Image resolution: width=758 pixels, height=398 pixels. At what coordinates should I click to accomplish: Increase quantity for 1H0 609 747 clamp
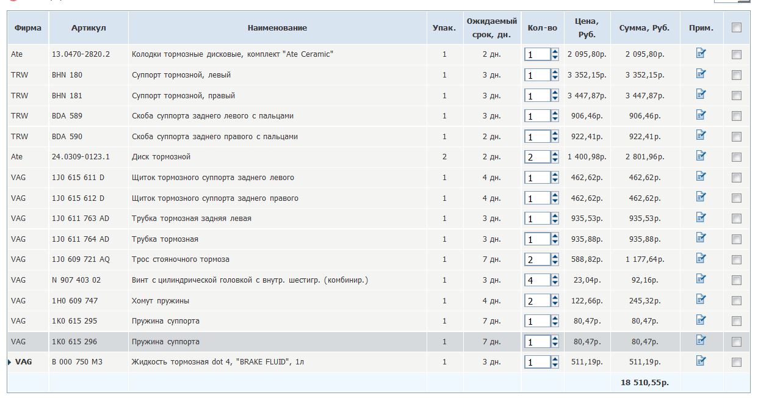pos(555,297)
